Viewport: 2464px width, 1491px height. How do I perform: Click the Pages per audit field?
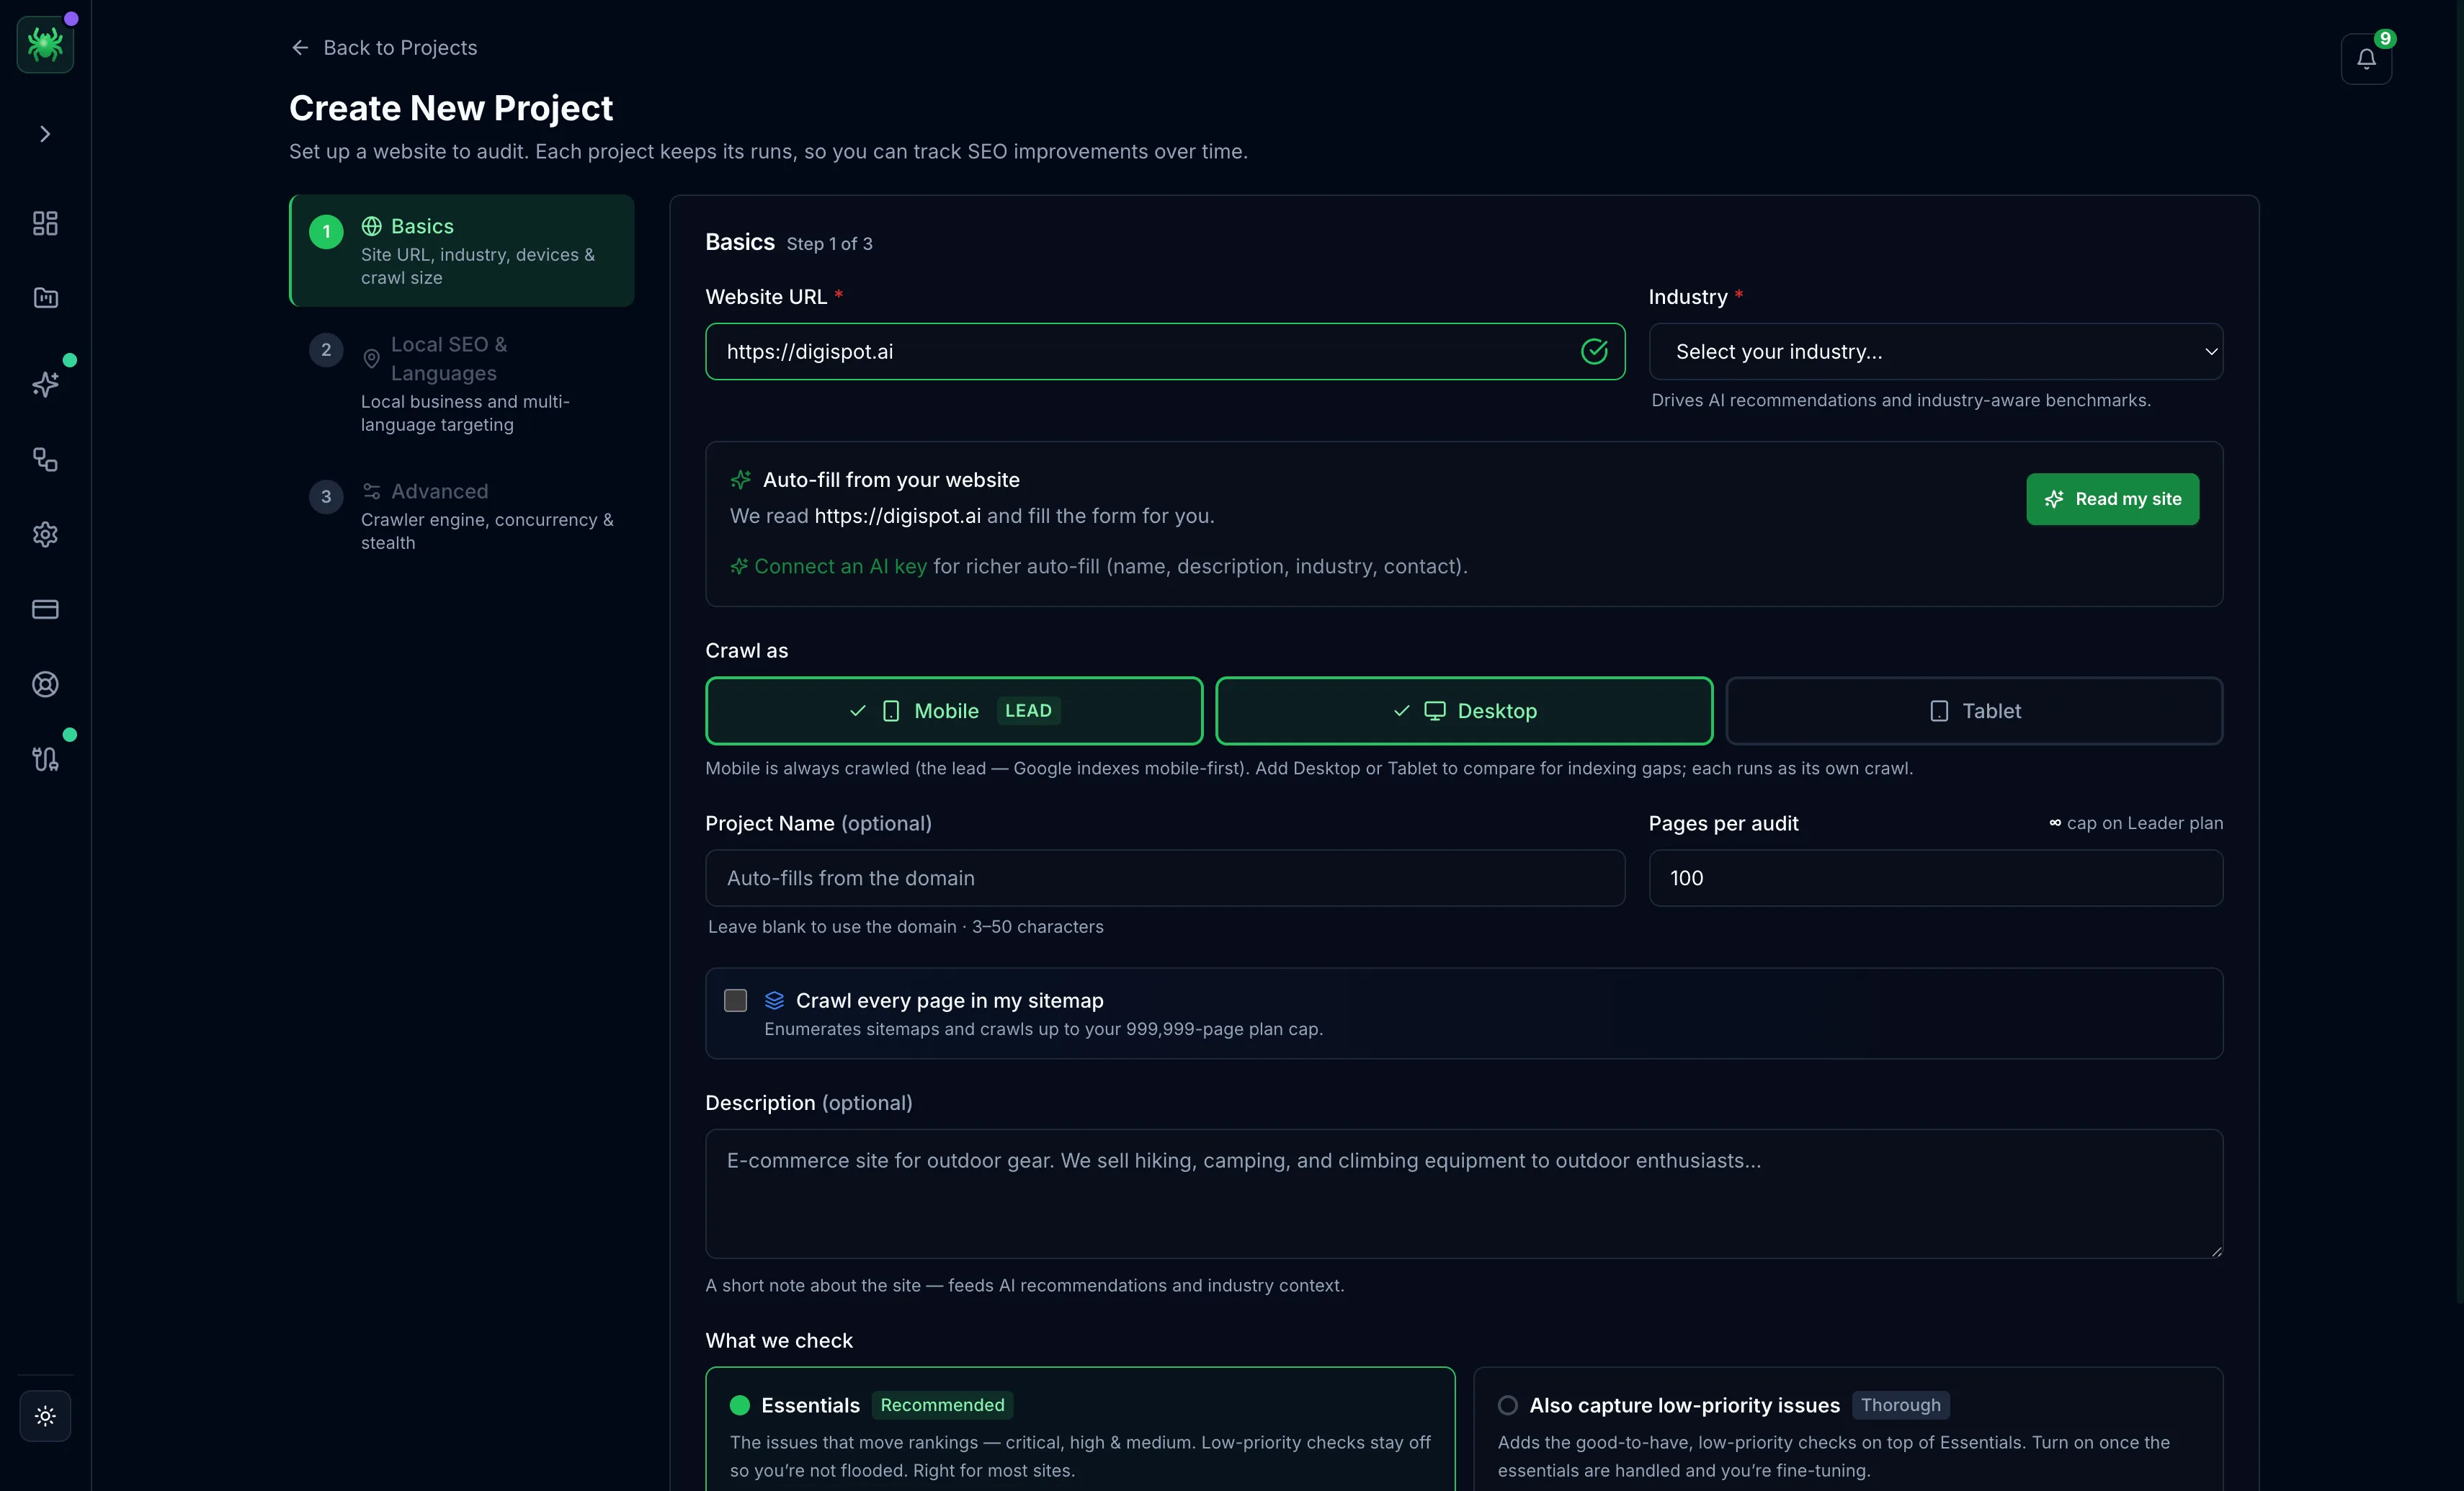click(x=1935, y=878)
